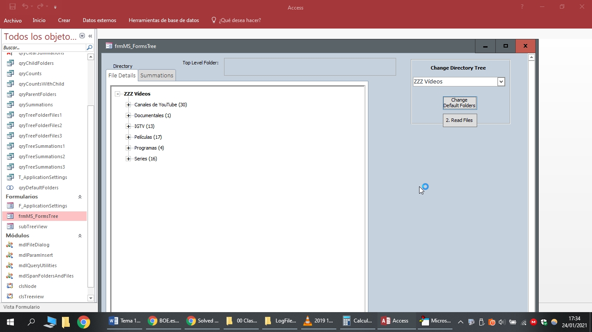This screenshot has height=332, width=592.
Task: Switch to the Summations tab
Action: (157, 75)
